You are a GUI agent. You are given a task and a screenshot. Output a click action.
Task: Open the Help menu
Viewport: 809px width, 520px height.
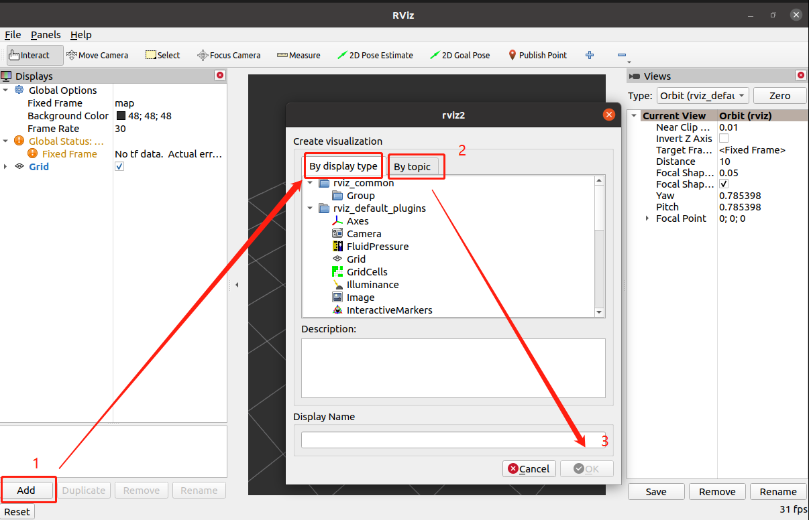point(81,35)
